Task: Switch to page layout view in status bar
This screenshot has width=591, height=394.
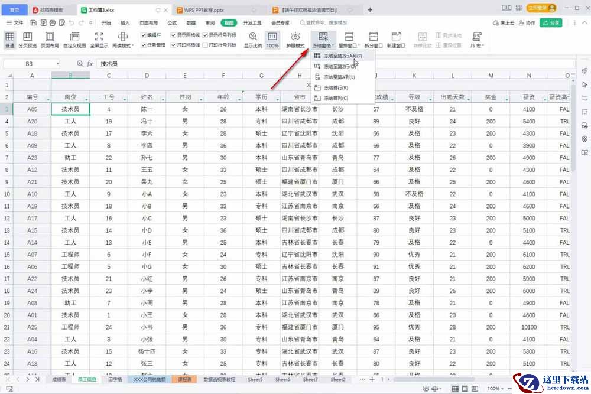Action: 465,388
